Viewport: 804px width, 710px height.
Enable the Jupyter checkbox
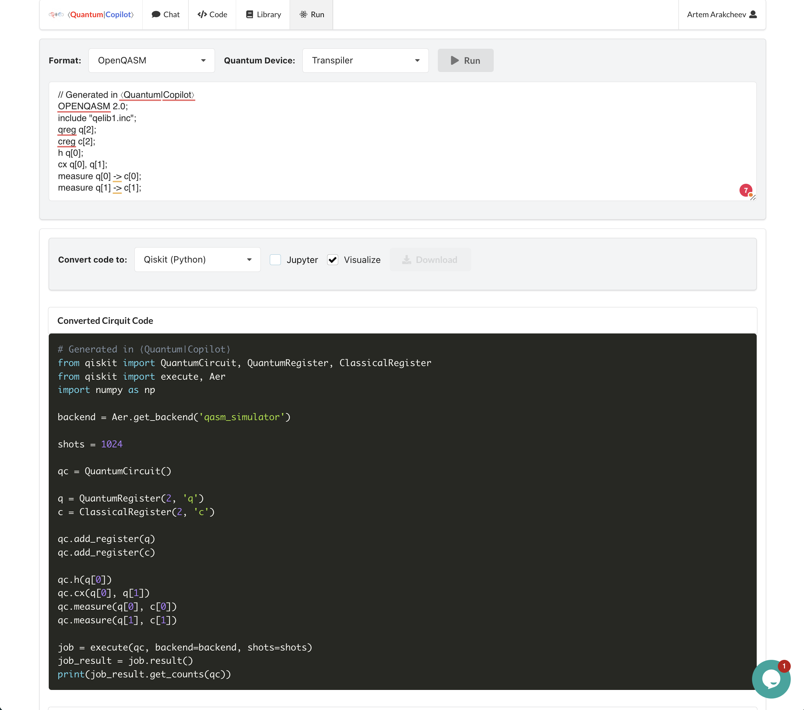click(x=275, y=260)
